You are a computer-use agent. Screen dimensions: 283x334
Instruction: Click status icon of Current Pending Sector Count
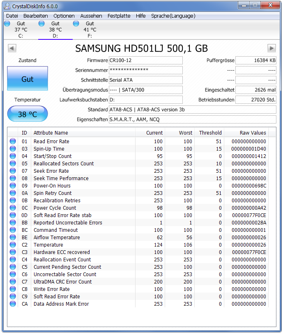(x=13, y=267)
